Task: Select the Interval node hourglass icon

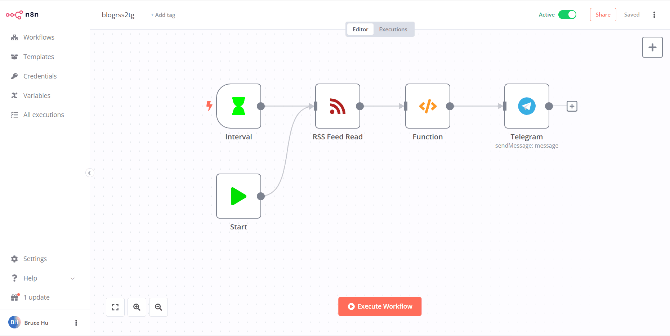Action: point(238,106)
